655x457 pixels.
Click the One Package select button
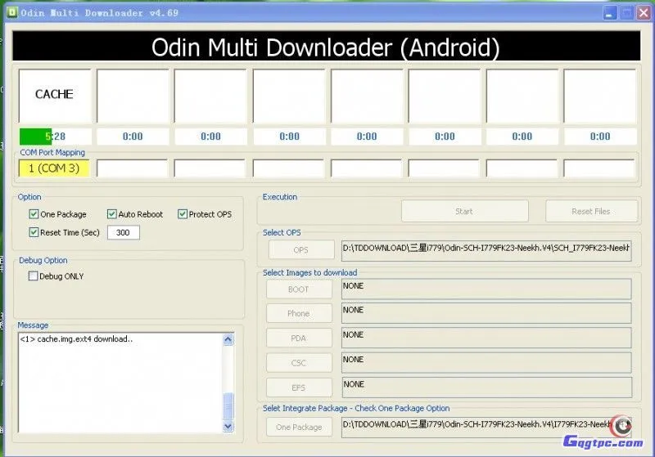299,427
